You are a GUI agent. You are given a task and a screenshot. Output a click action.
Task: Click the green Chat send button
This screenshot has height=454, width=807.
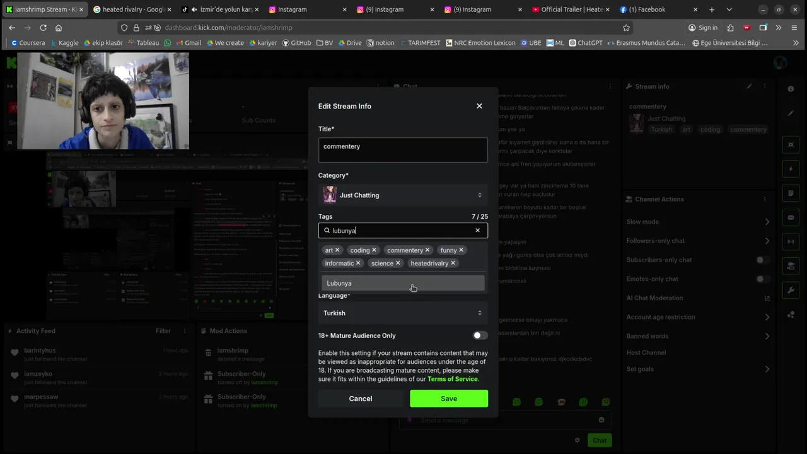pos(600,440)
